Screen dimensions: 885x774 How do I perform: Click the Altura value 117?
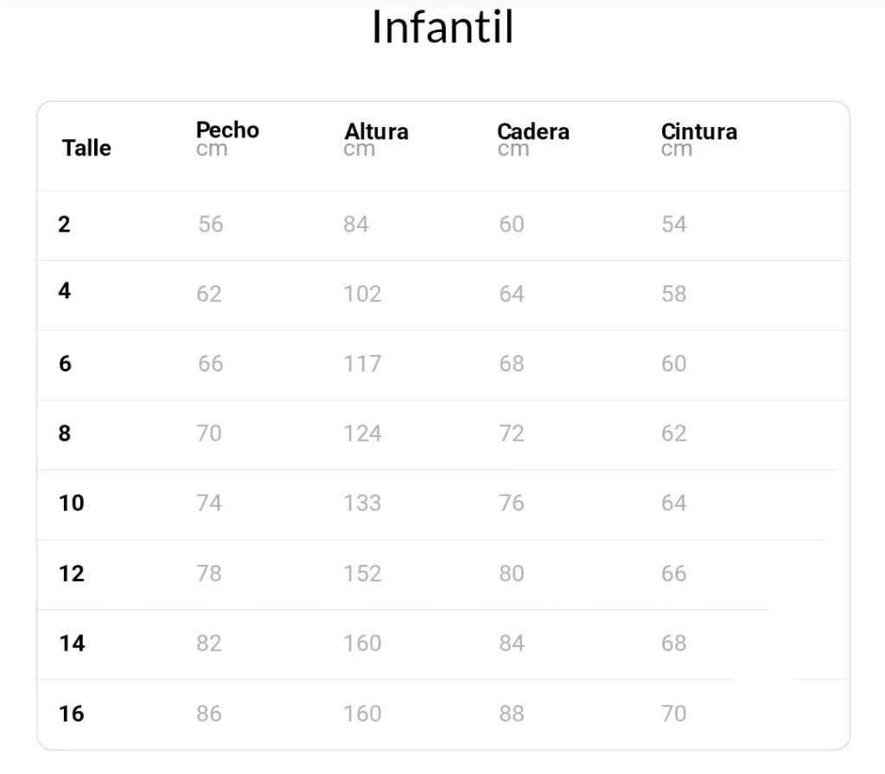[362, 364]
